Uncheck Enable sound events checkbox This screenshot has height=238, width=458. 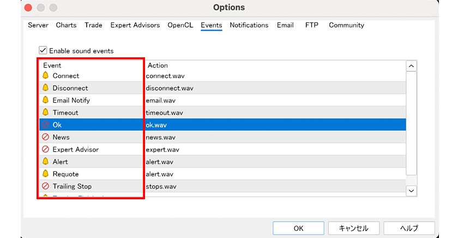click(43, 50)
